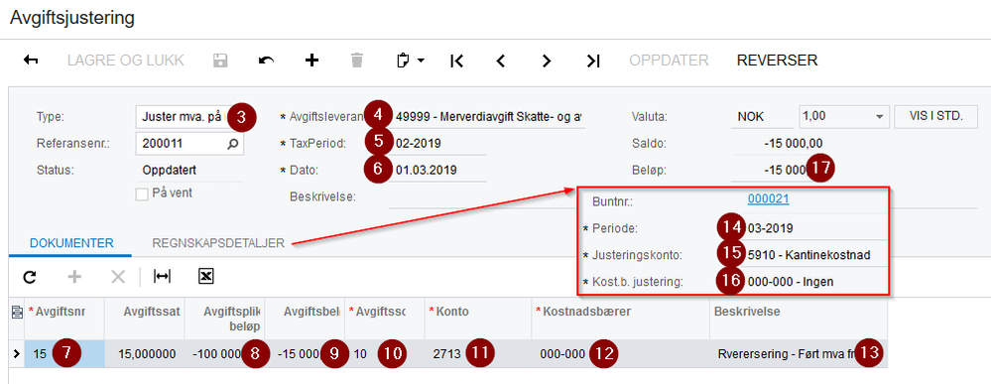This screenshot has width=991, height=384.
Task: Click the row arrow indicator
Action: pyautogui.click(x=17, y=353)
